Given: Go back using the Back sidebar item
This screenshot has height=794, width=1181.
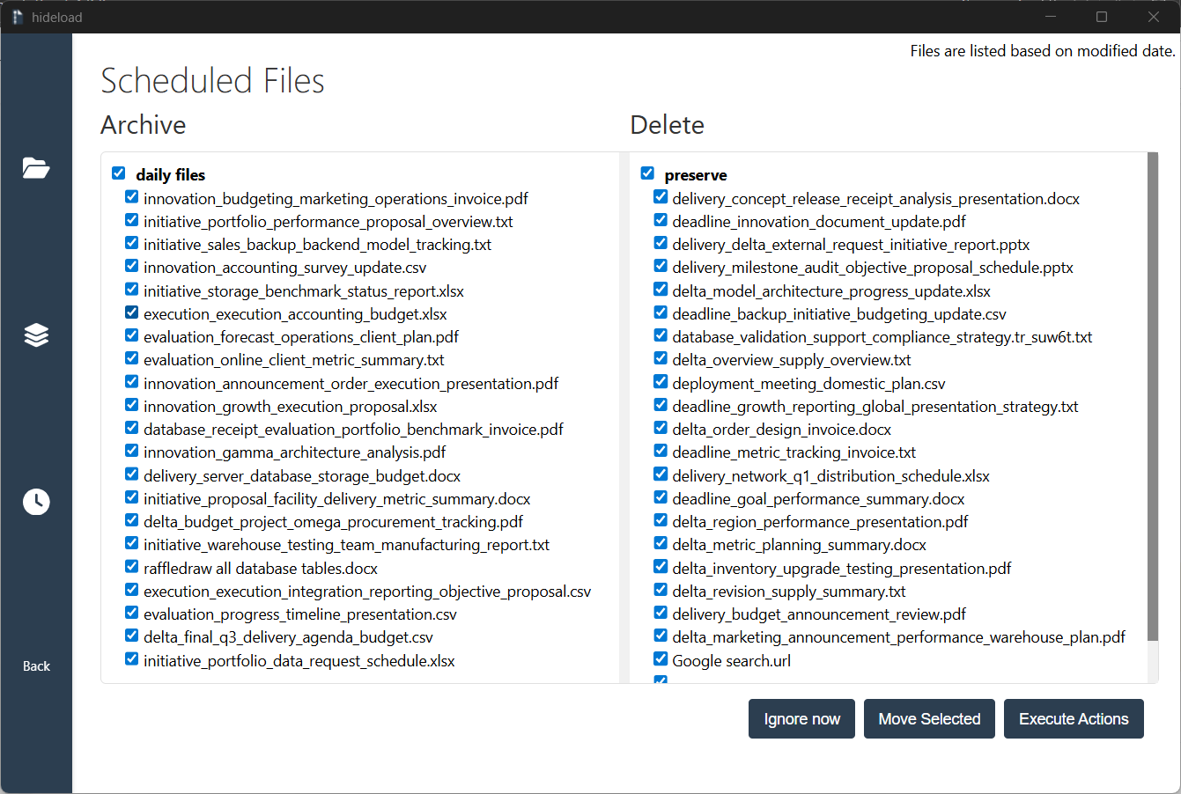Looking at the screenshot, I should pyautogui.click(x=36, y=666).
